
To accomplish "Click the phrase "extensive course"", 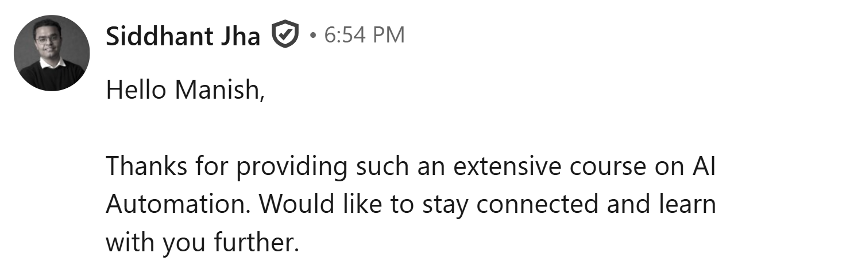I will pyautogui.click(x=543, y=167).
